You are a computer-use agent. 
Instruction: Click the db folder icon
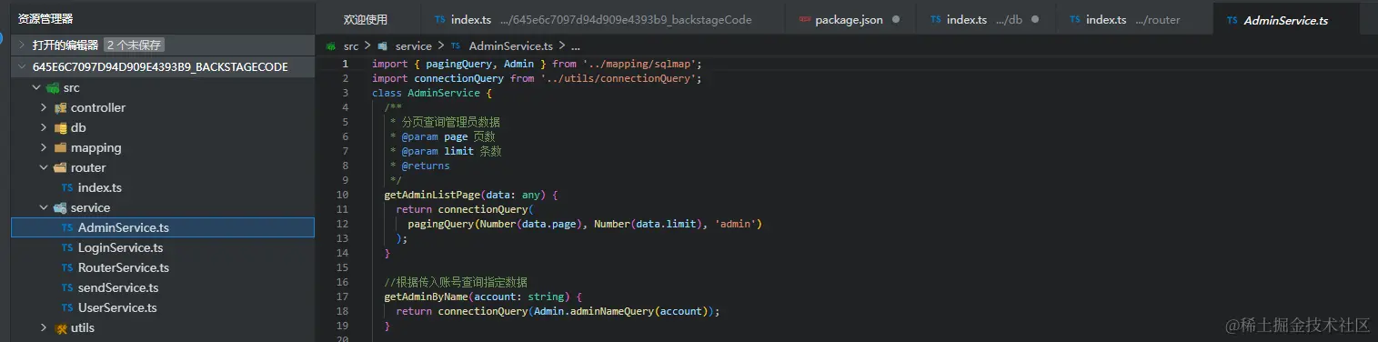[61, 127]
